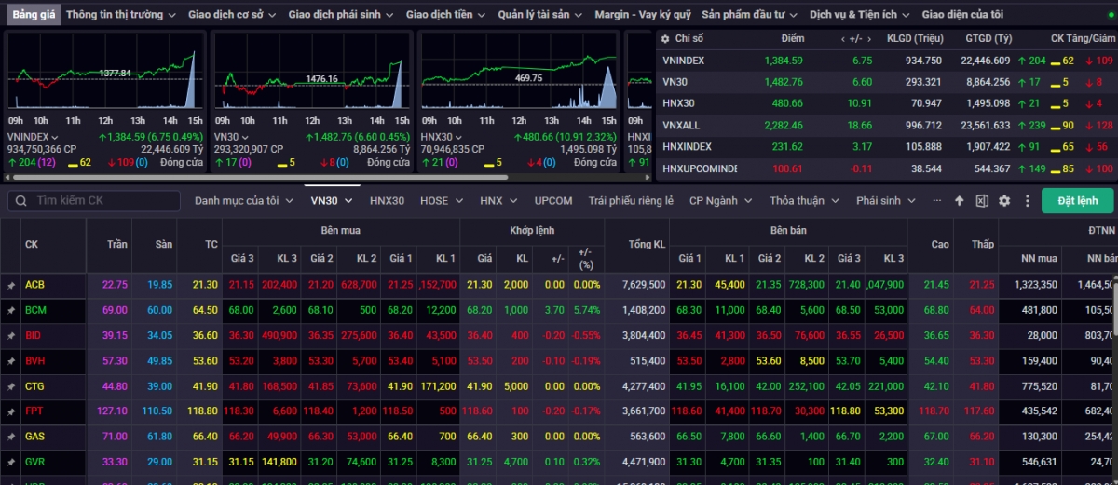Toggle pin on the CTG row

[x=11, y=385]
